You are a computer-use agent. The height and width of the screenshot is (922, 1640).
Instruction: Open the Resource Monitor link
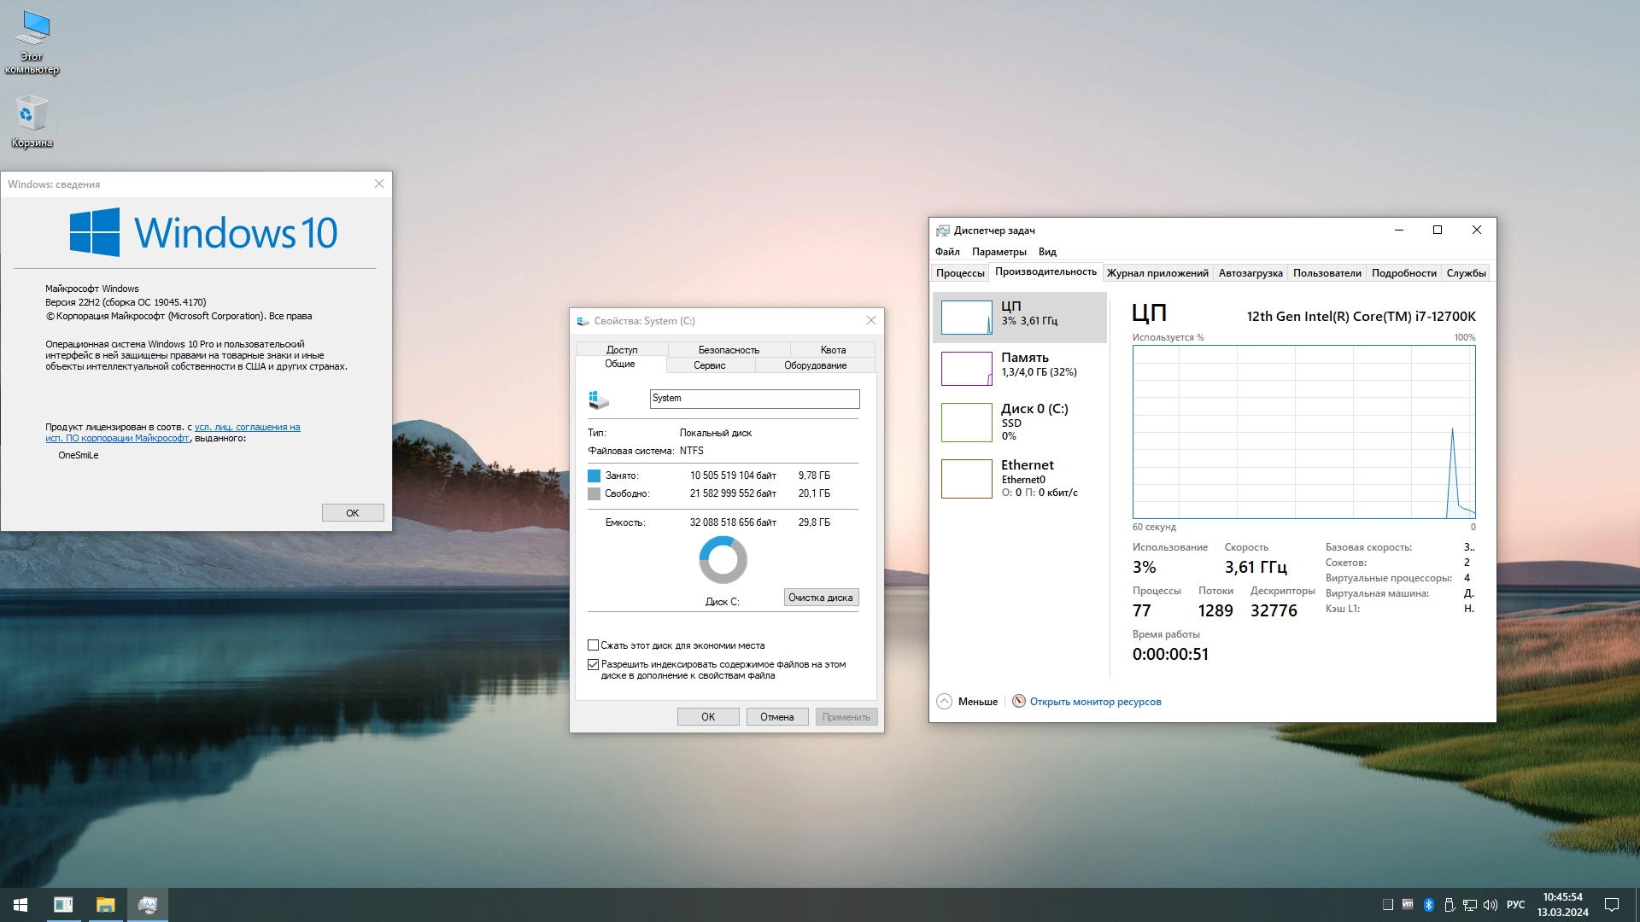coord(1095,702)
